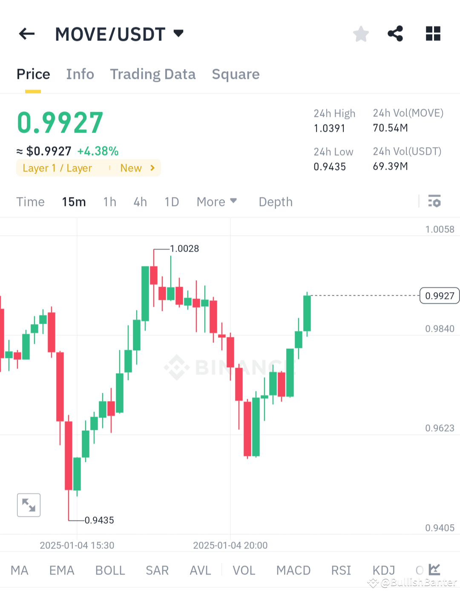
Task: Open the Square tab
Action: tap(236, 74)
